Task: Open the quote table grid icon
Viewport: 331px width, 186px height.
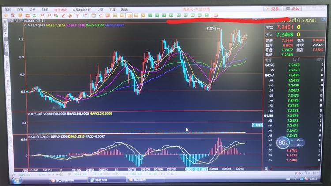Action: pos(94,15)
